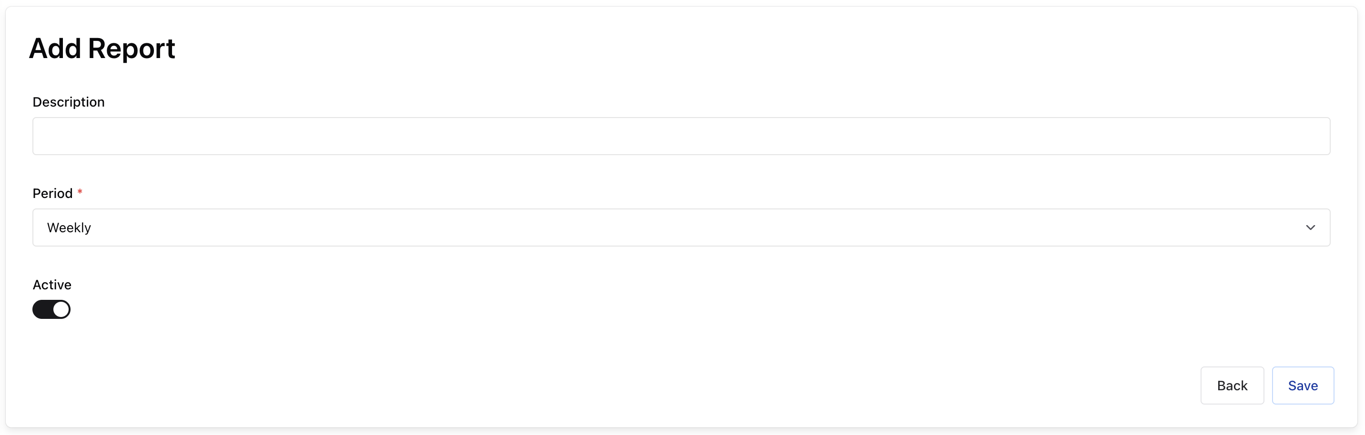
Task: Click the Add Report heading
Action: tap(102, 49)
